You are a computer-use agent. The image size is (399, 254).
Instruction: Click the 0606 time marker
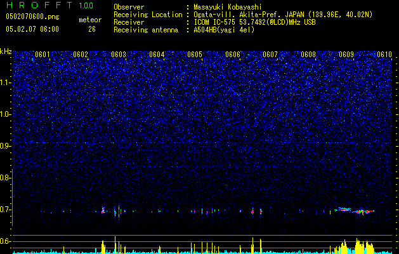coord(233,55)
